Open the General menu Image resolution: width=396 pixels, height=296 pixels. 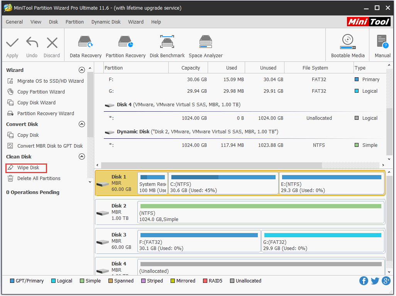point(14,22)
